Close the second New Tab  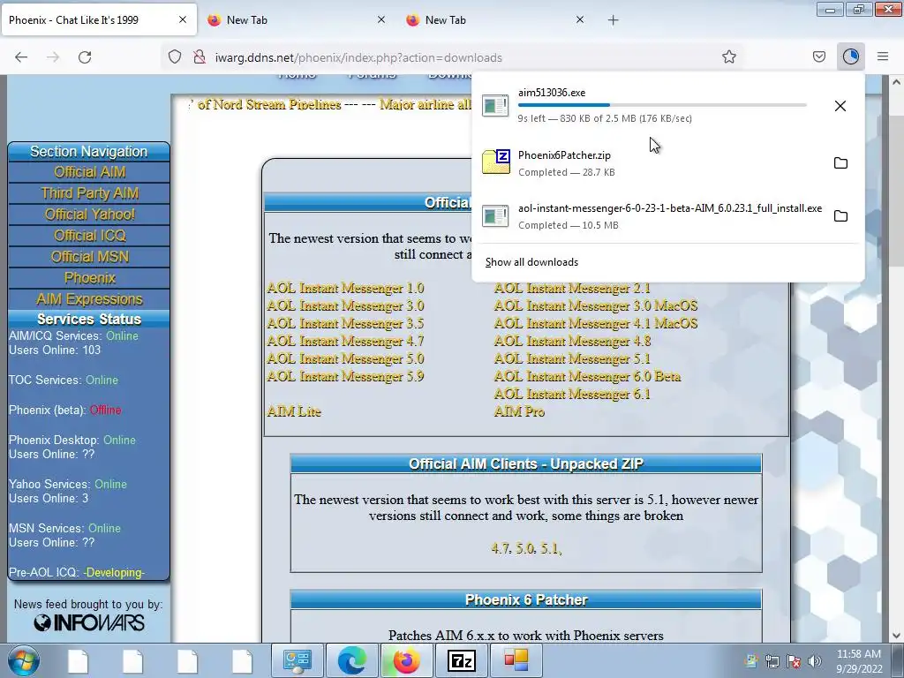(x=381, y=19)
